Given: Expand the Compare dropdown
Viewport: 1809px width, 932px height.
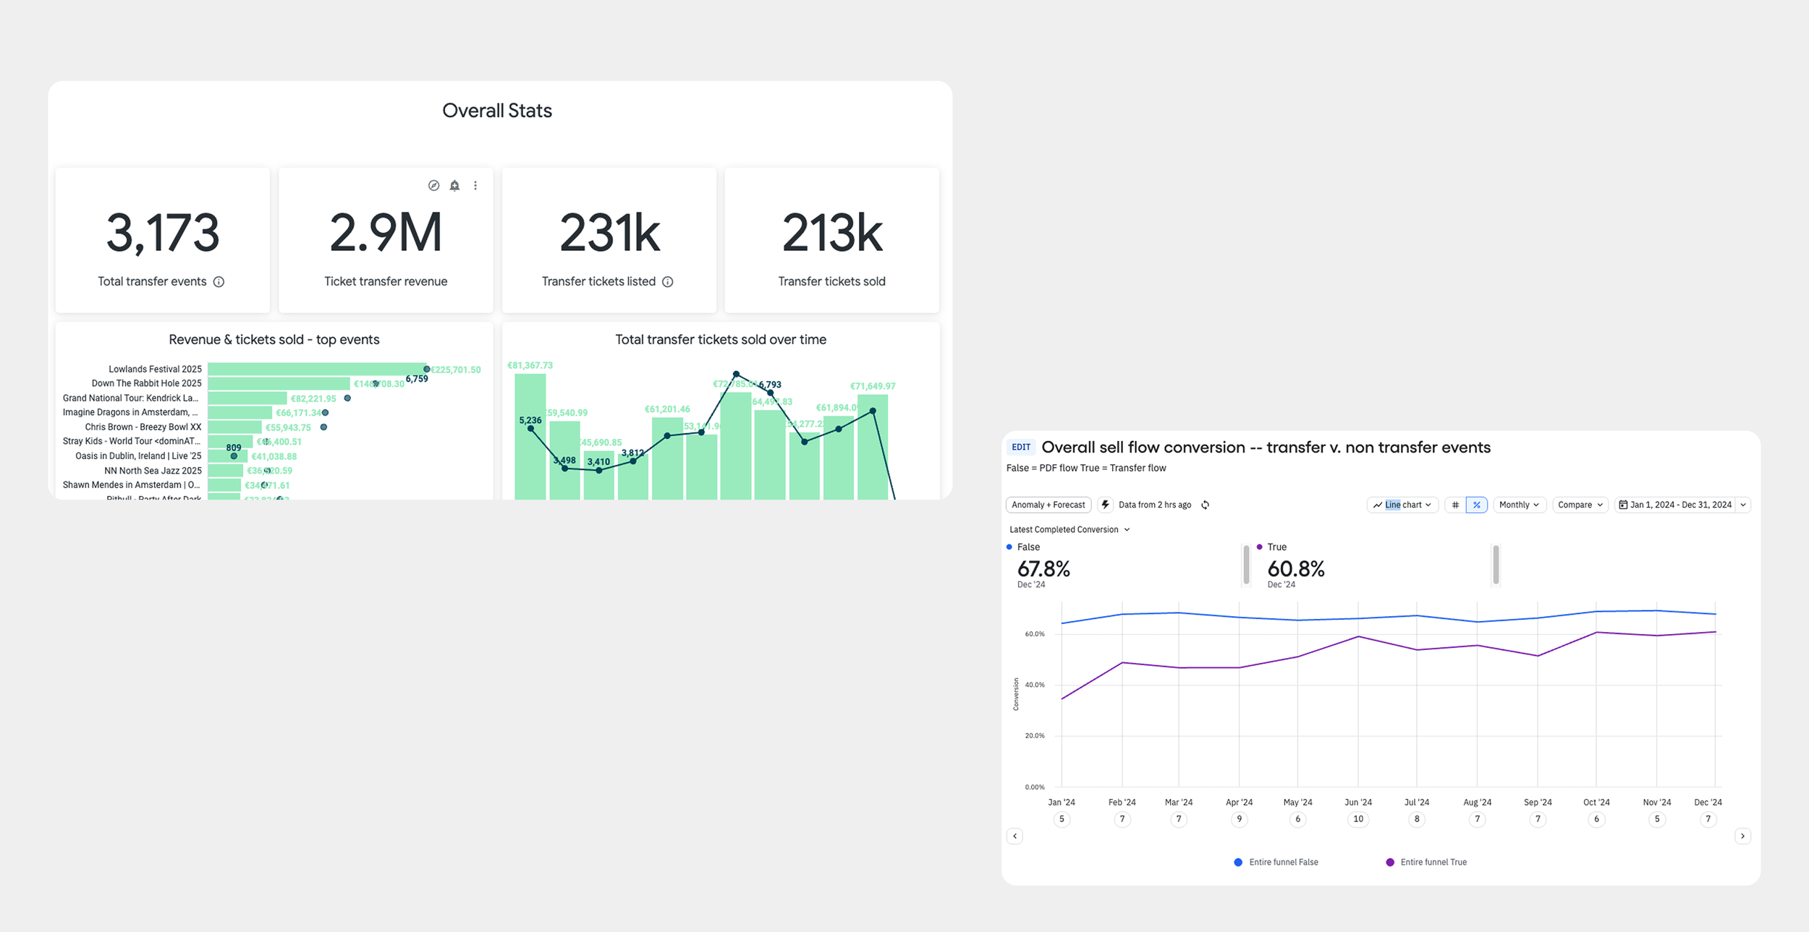Looking at the screenshot, I should coord(1580,505).
